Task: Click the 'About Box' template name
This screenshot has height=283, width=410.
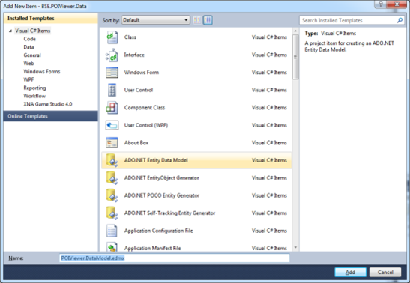Action: coord(136,143)
